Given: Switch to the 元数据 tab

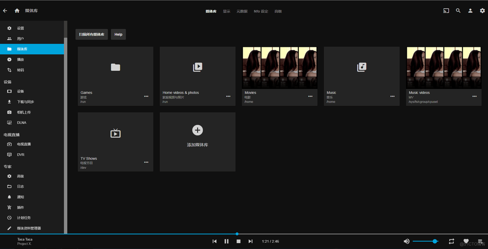Looking at the screenshot, I should (x=242, y=11).
